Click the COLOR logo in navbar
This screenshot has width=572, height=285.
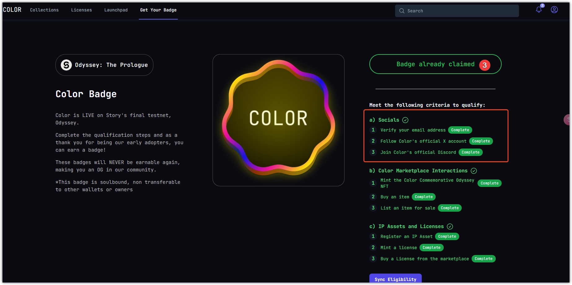pyautogui.click(x=12, y=10)
